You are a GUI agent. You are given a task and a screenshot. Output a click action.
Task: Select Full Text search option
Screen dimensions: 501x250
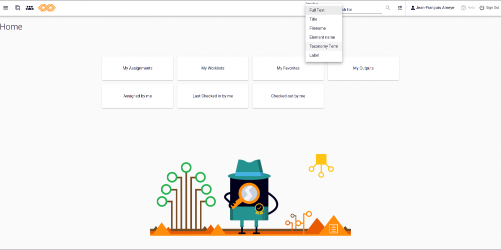(x=324, y=10)
